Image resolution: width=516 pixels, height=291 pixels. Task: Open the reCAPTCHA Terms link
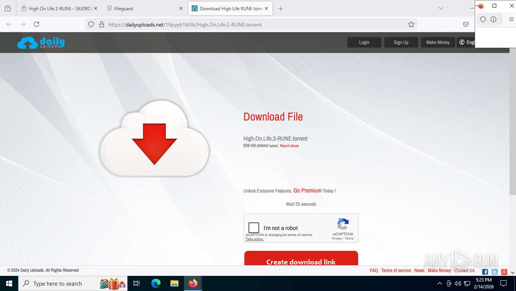(x=349, y=238)
